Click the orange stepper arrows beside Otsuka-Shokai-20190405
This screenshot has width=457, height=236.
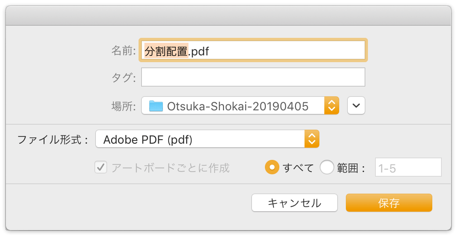332,105
